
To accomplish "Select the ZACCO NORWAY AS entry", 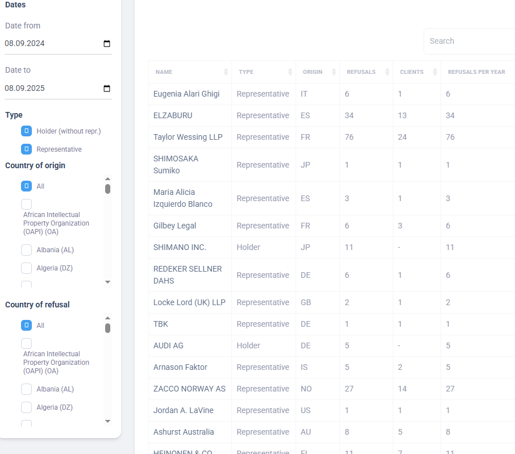I will point(189,389).
